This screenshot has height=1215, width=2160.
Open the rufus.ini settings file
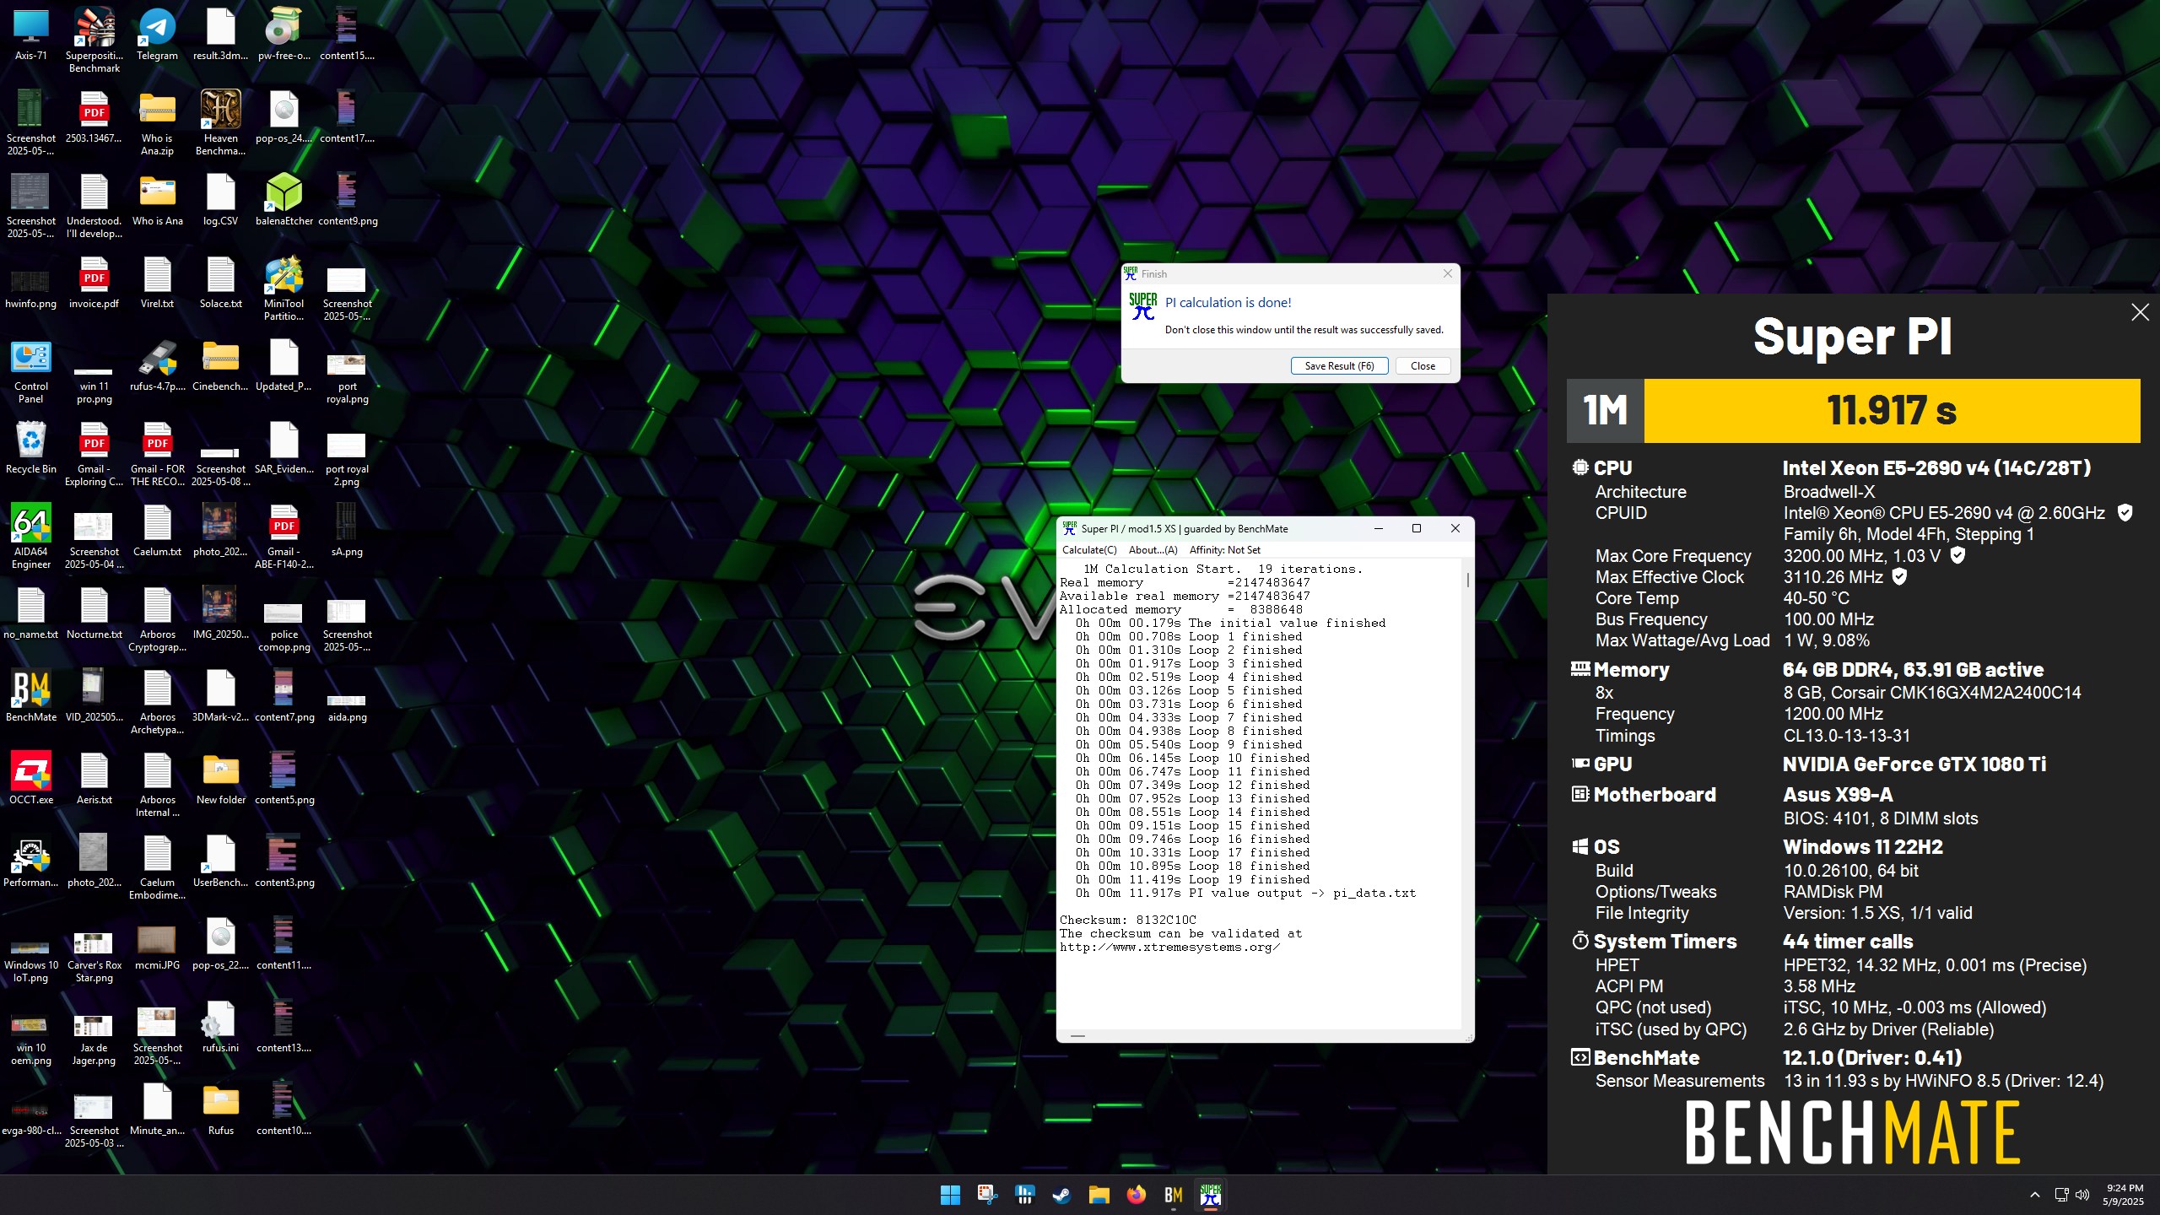pyautogui.click(x=220, y=1027)
